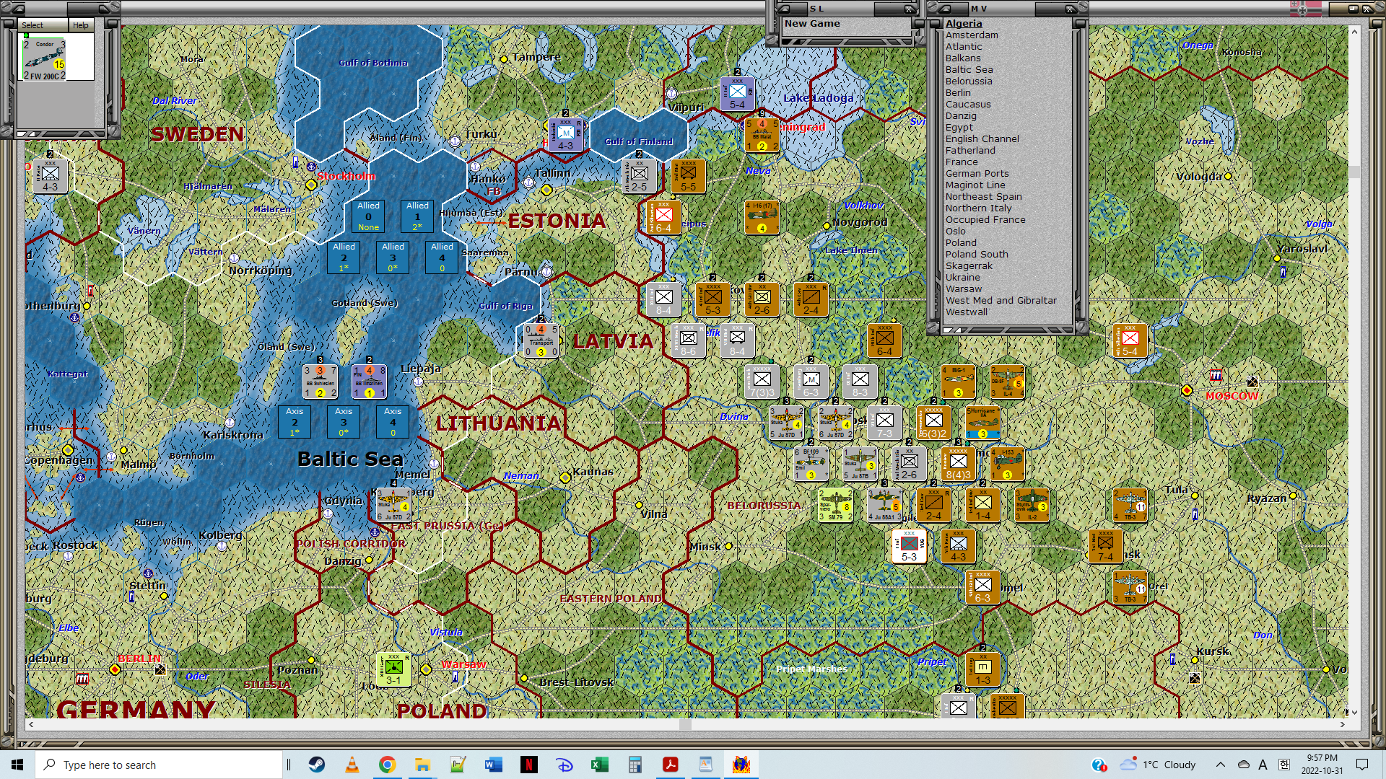Click New Game in the S L panel
This screenshot has height=779, width=1386.
point(812,23)
